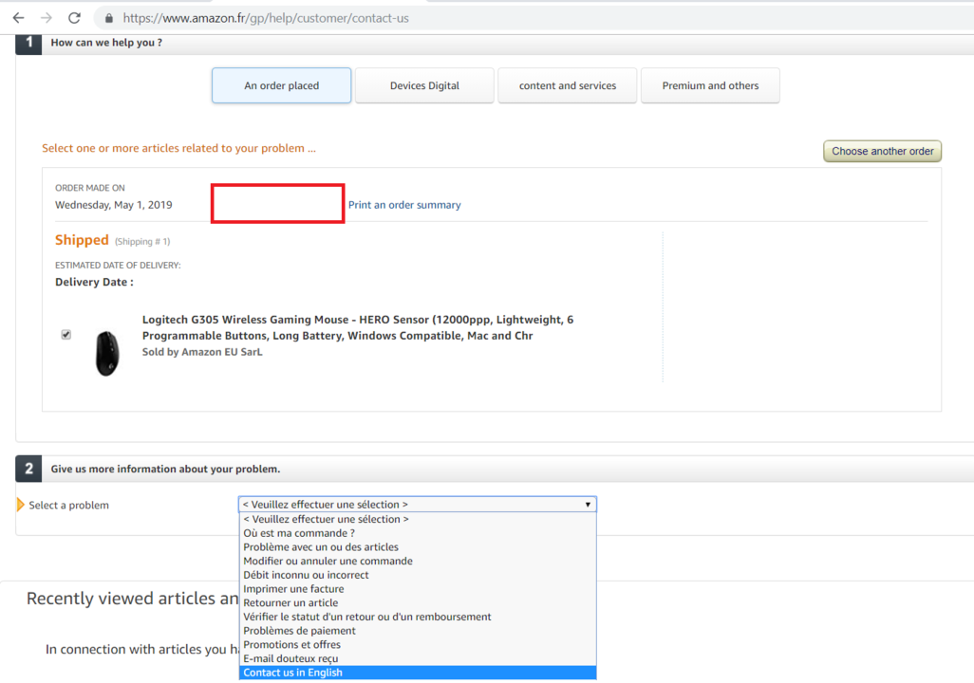The width and height of the screenshot is (974, 683).
Task: Select 'Vérifier le statut d'un retour' option
Action: (x=418, y=618)
